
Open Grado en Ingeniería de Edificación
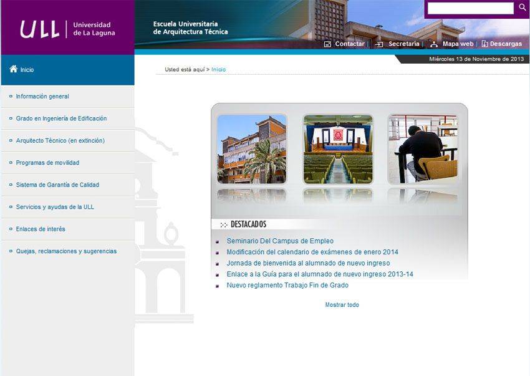point(61,118)
